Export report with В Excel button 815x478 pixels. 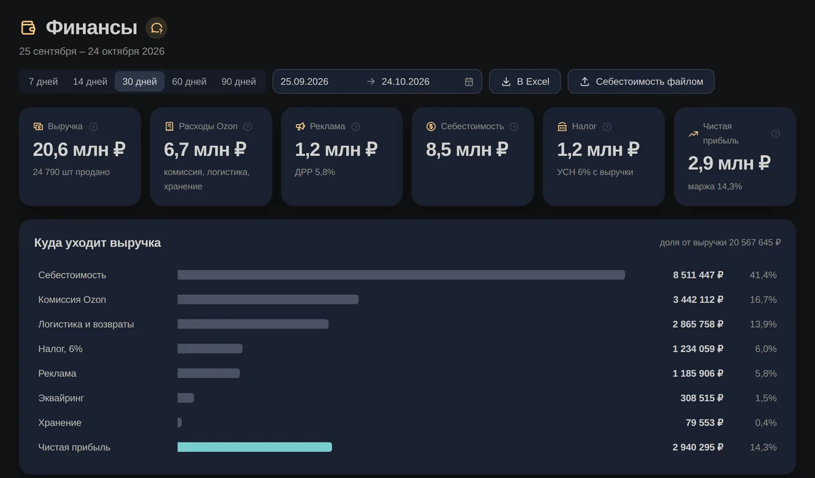click(525, 82)
